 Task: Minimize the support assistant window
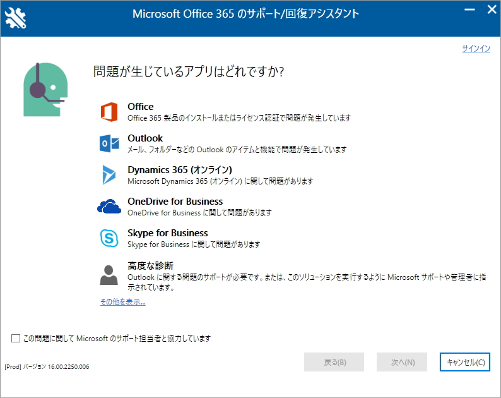click(x=469, y=10)
